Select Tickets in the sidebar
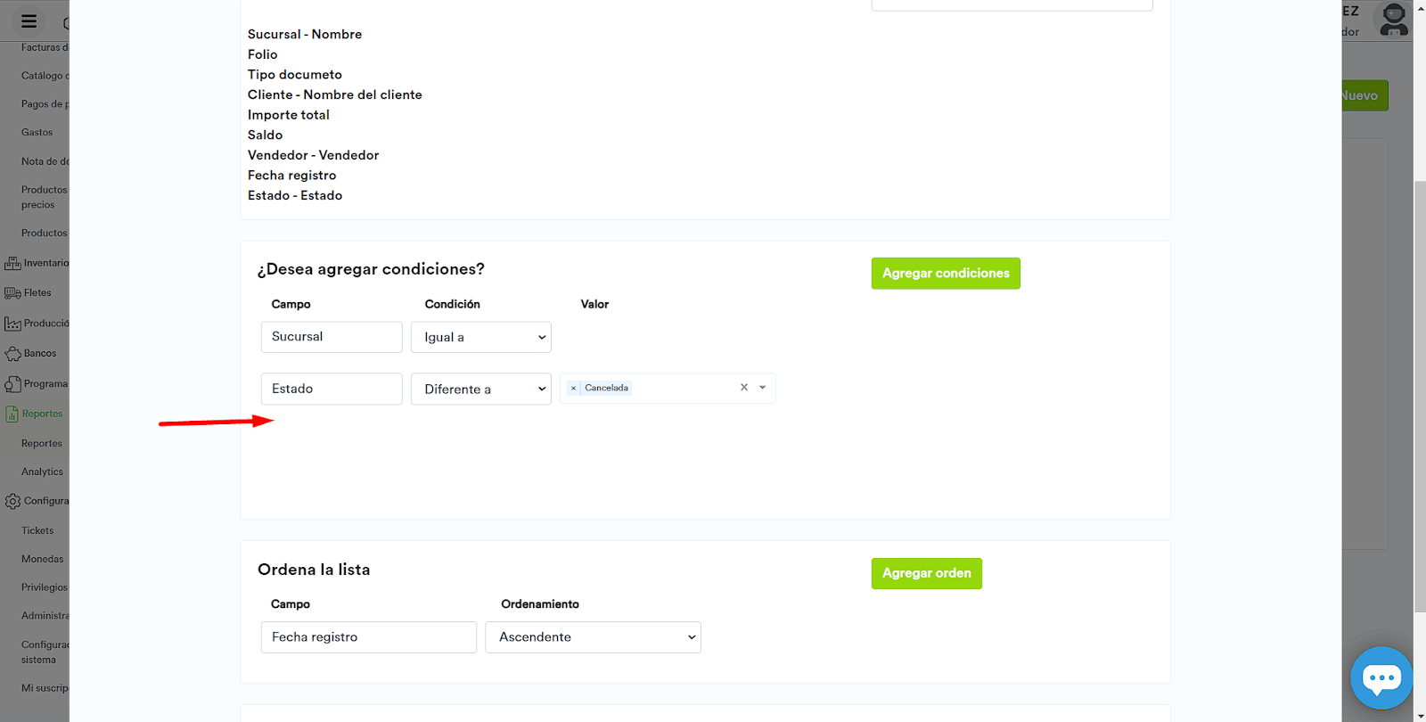 click(37, 531)
